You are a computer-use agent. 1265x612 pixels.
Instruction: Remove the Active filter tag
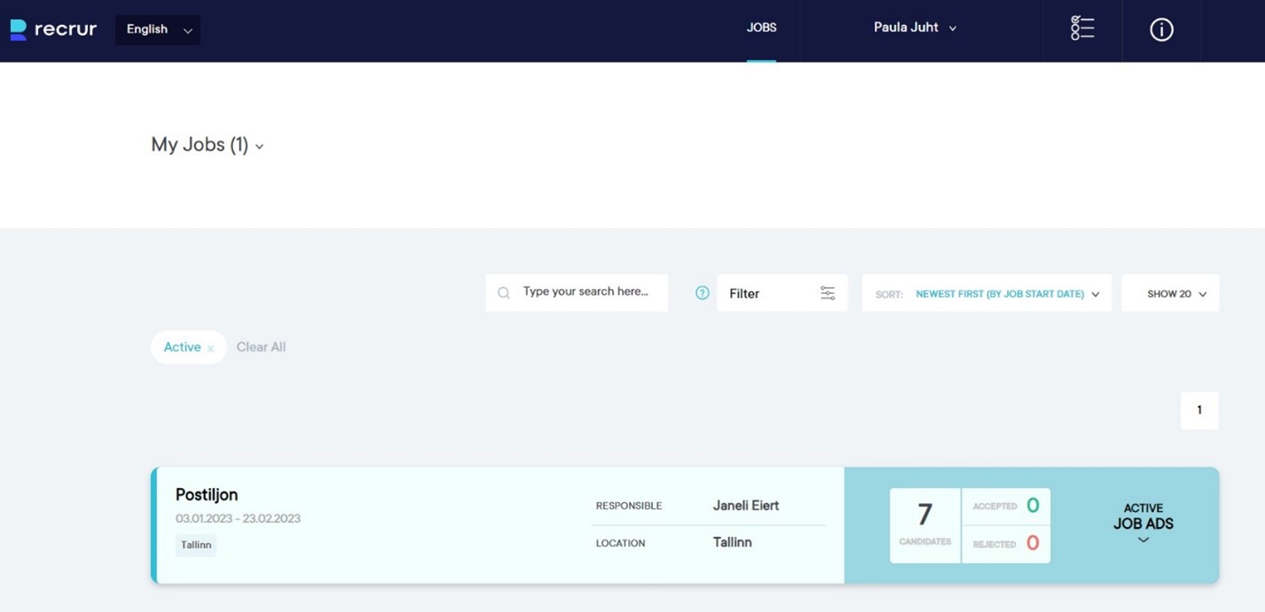point(211,349)
